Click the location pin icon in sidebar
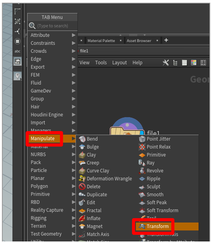The width and height of the screenshot is (211, 243). point(18,76)
